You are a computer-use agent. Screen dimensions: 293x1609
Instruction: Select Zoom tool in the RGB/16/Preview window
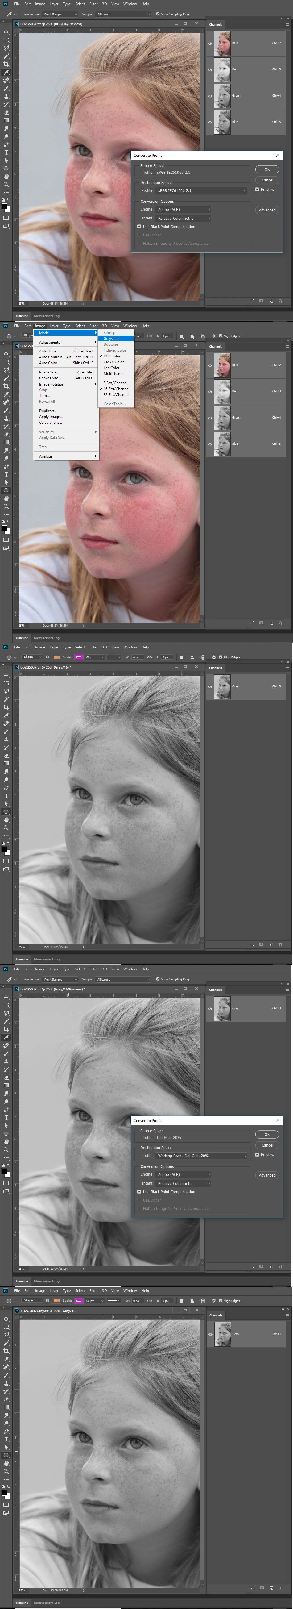(x=6, y=185)
